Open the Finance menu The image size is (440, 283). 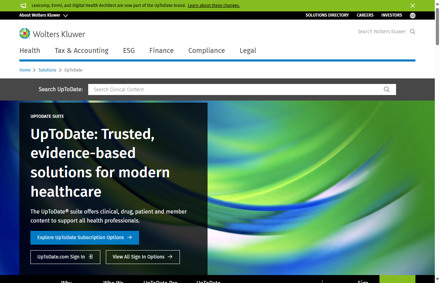pos(162,51)
